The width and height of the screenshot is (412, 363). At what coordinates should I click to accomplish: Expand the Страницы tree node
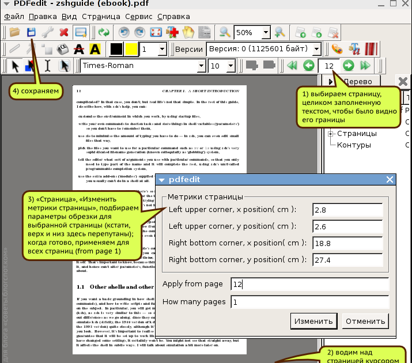pyautogui.click(x=331, y=134)
